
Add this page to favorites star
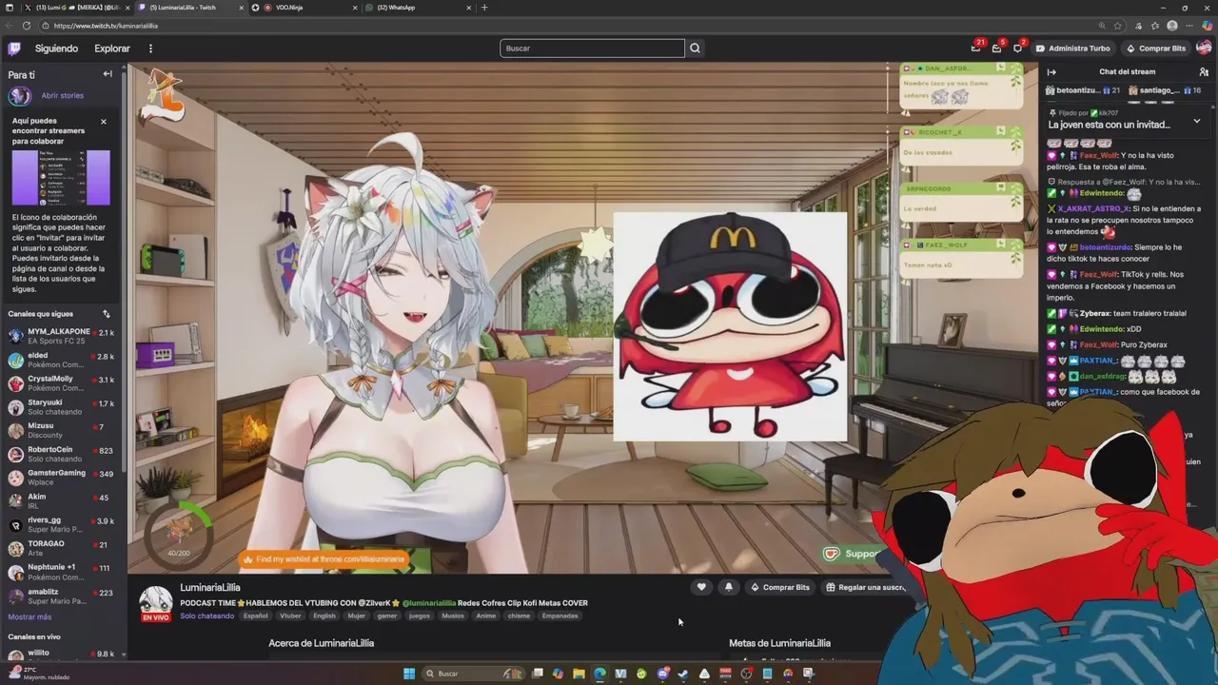1117,26
